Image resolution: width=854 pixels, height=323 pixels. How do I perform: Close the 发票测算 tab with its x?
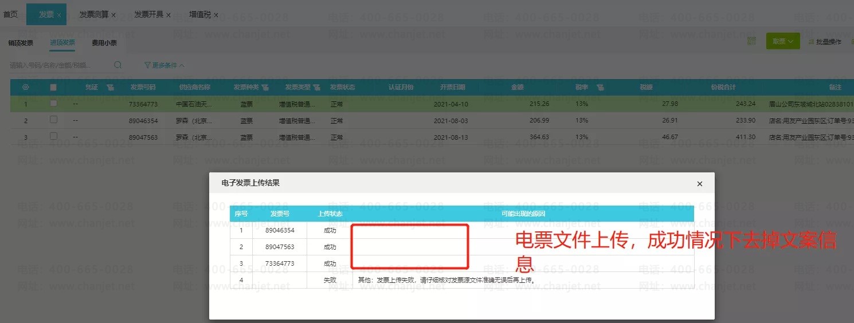[x=113, y=15]
